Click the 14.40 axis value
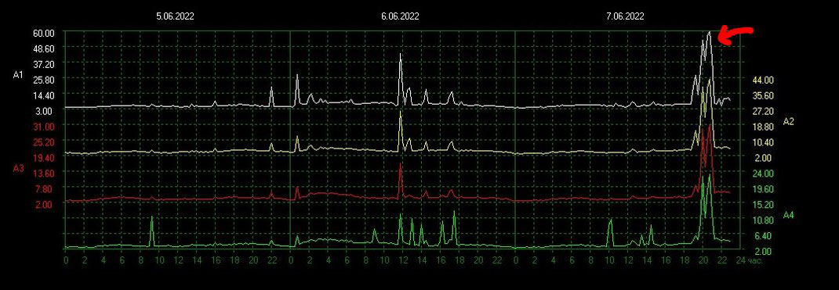This screenshot has width=839, height=290. (x=43, y=95)
